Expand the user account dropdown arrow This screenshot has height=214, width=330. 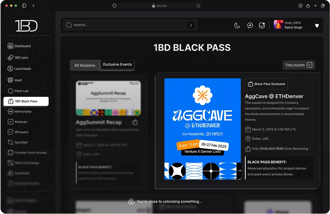[317, 26]
